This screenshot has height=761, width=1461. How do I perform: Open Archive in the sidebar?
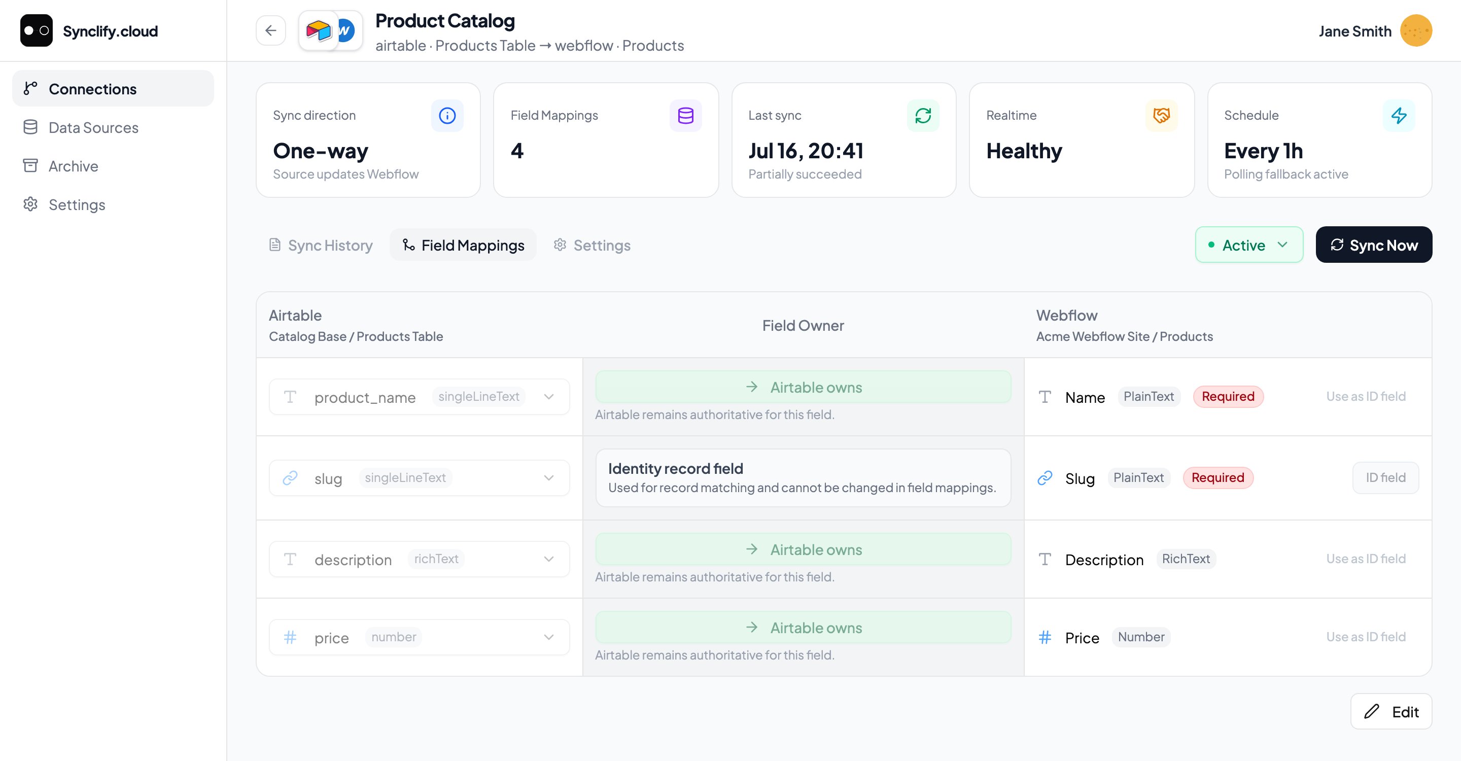tap(113, 165)
